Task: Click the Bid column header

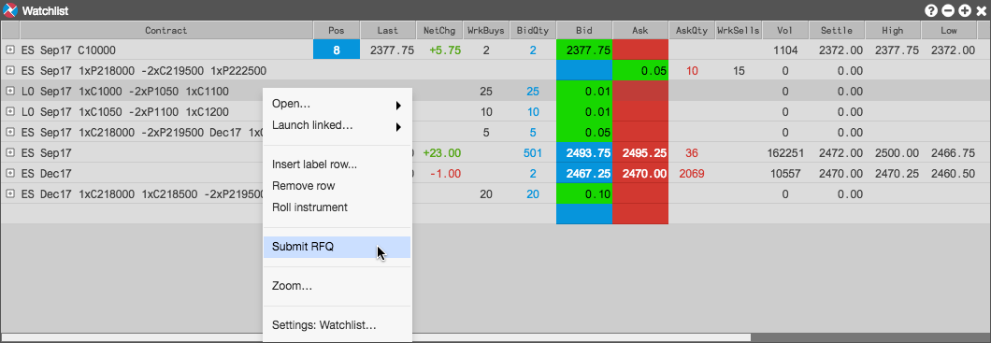Action: (x=584, y=30)
